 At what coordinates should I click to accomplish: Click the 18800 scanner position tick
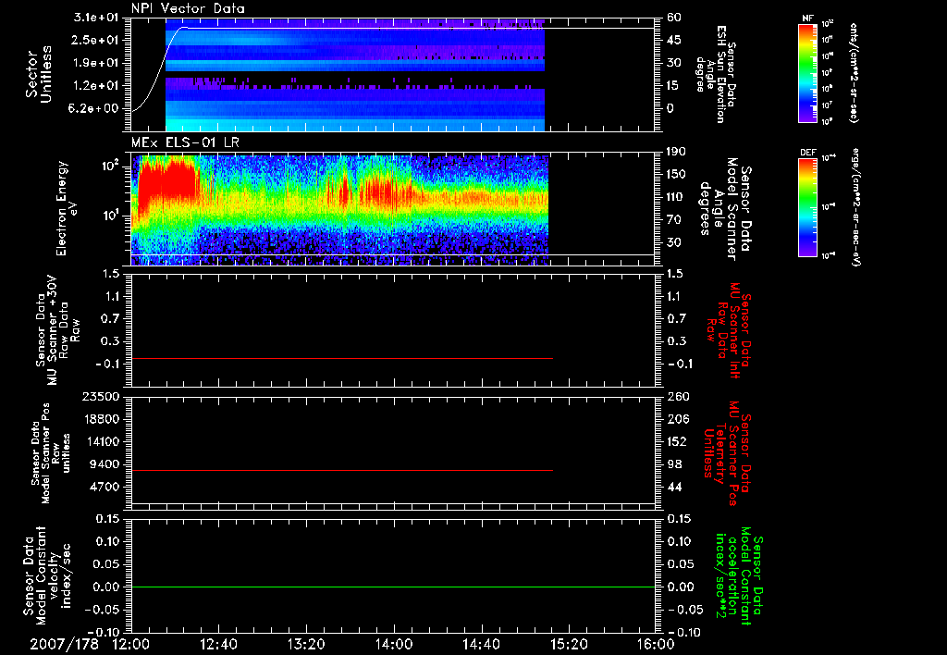(x=100, y=419)
